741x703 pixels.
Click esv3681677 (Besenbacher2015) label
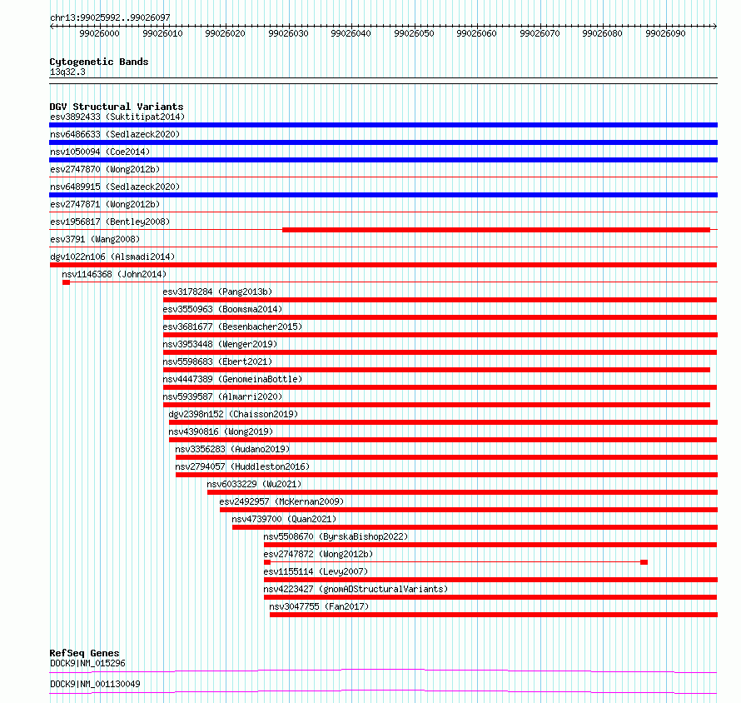tap(232, 327)
